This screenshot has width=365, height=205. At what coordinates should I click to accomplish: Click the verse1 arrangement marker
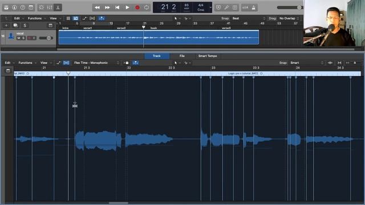point(87,28)
